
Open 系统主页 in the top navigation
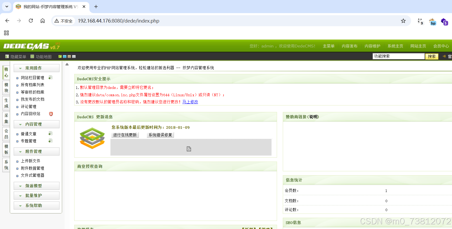point(395,46)
